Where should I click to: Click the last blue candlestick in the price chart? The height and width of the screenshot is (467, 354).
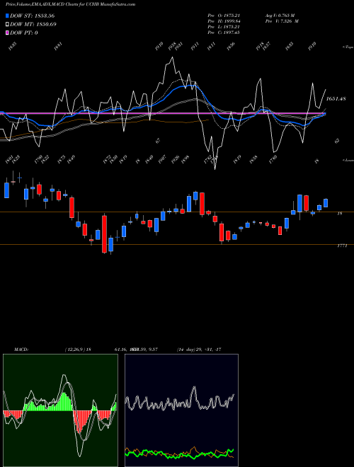point(326,203)
